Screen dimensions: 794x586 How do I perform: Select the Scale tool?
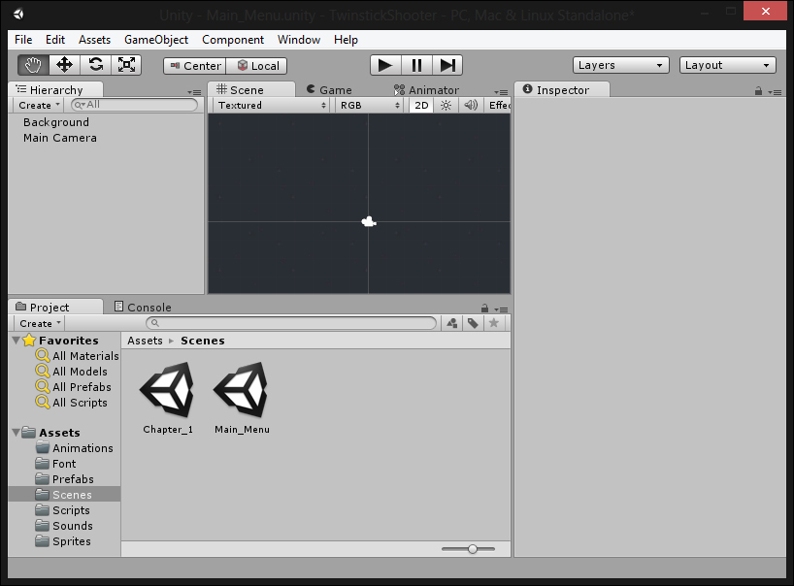coord(126,65)
